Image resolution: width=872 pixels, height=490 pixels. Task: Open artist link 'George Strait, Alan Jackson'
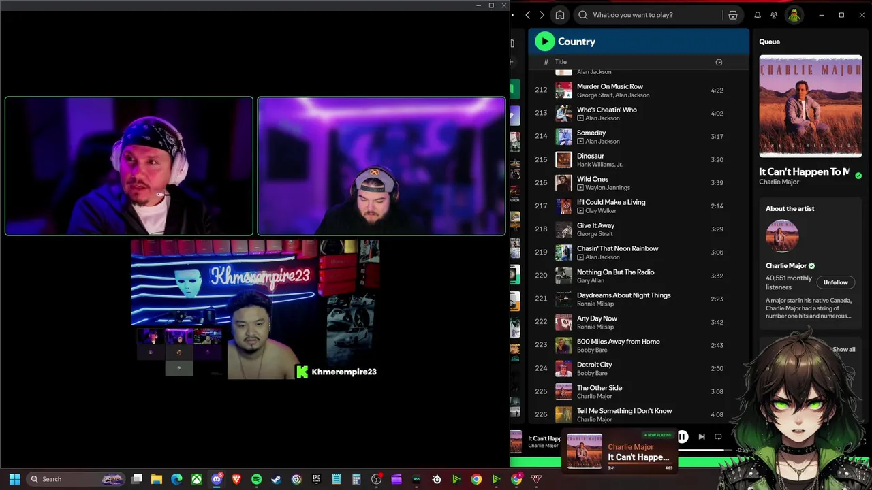(613, 95)
